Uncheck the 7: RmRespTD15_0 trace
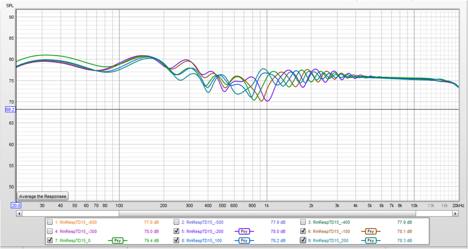Screen dimensions: 468x249 [x=50, y=240]
